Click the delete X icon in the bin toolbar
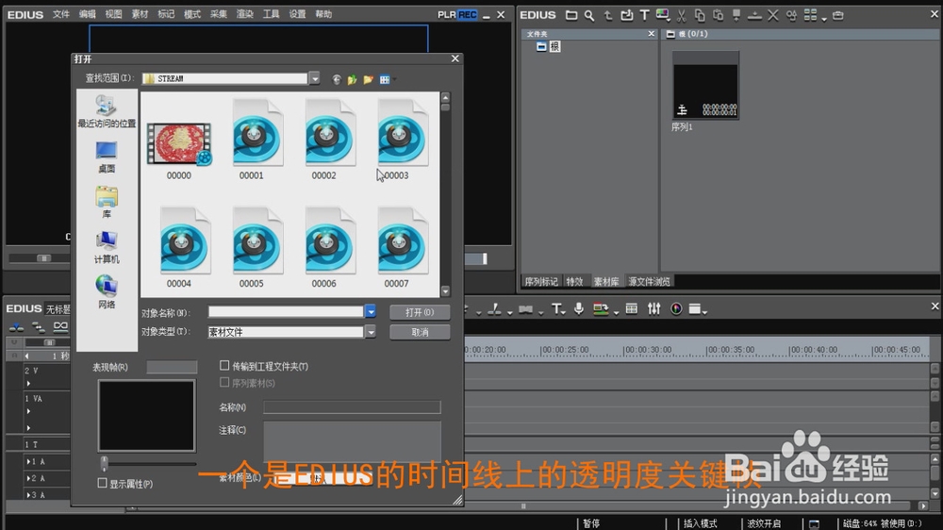The height and width of the screenshot is (530, 943). pos(773,15)
